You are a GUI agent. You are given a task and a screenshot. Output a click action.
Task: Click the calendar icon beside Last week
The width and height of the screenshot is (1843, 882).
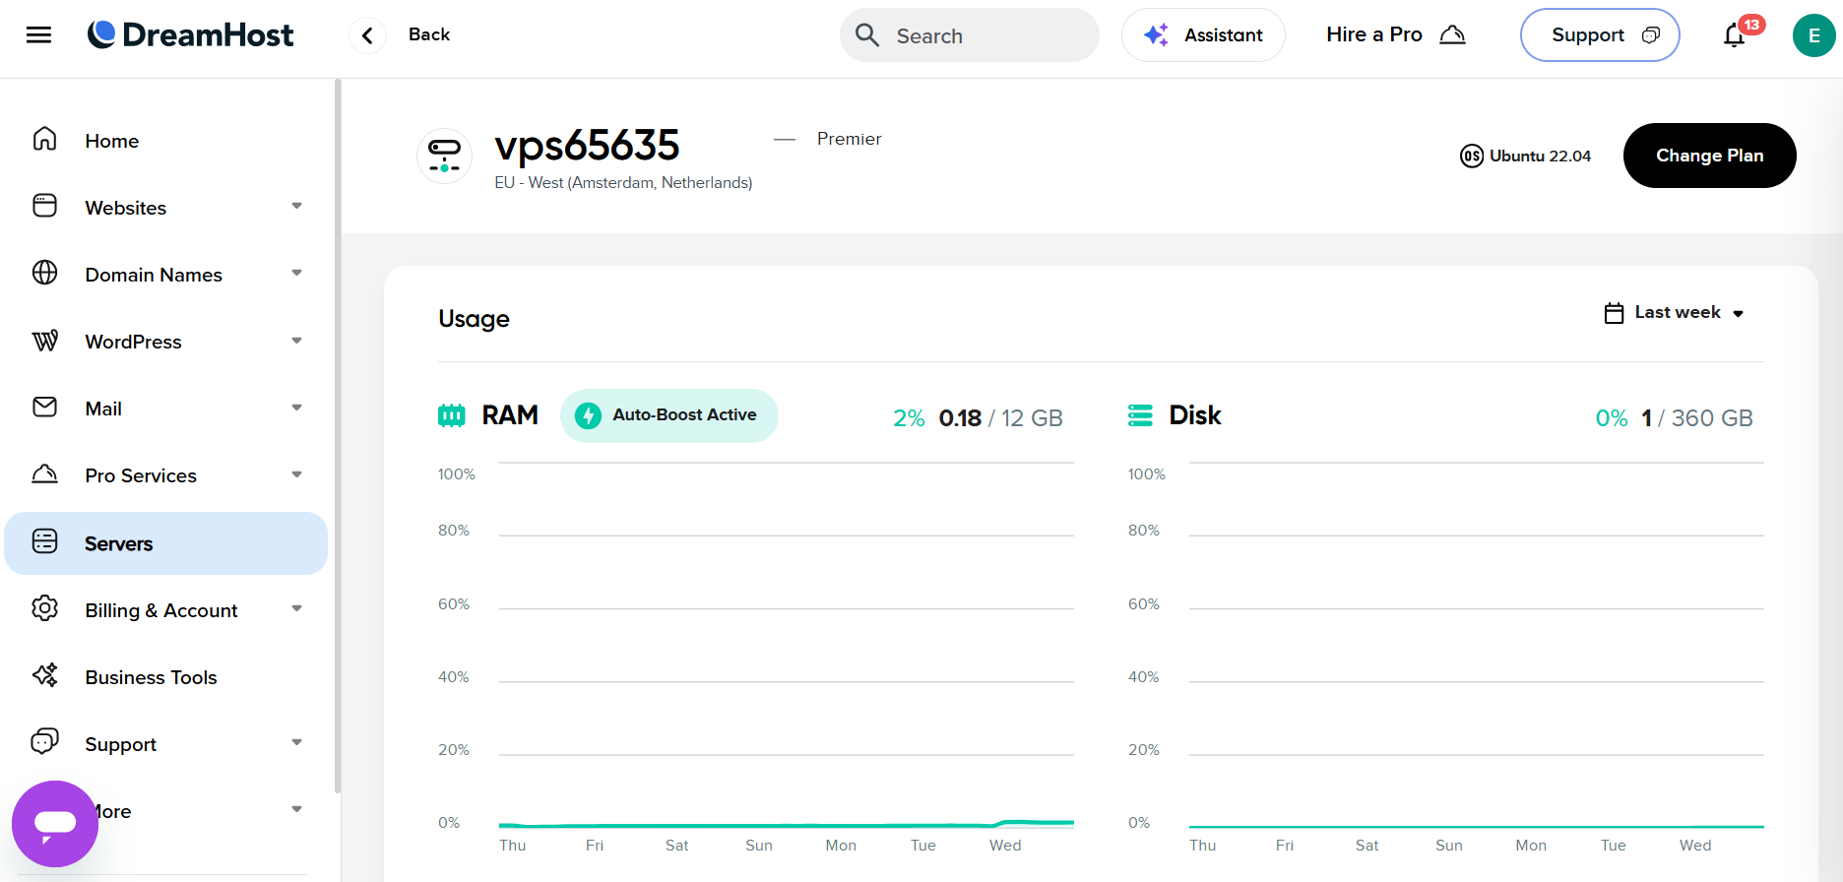pos(1614,313)
